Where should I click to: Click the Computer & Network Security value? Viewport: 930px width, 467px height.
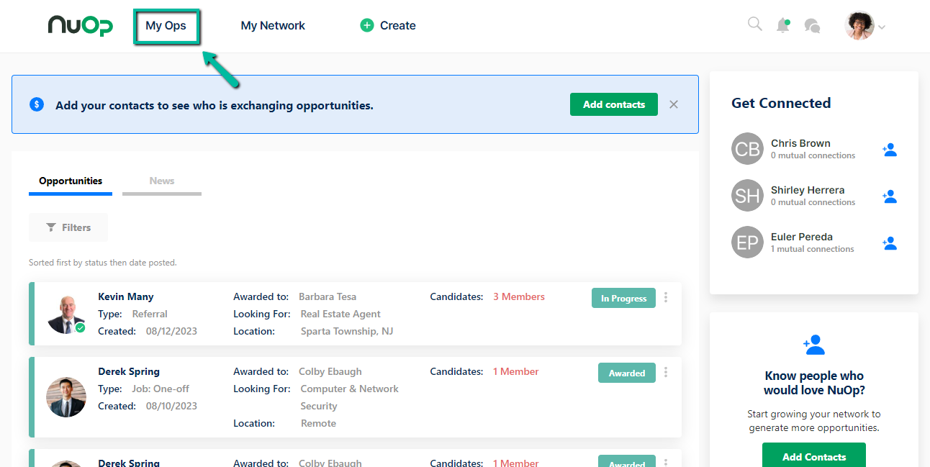point(349,397)
